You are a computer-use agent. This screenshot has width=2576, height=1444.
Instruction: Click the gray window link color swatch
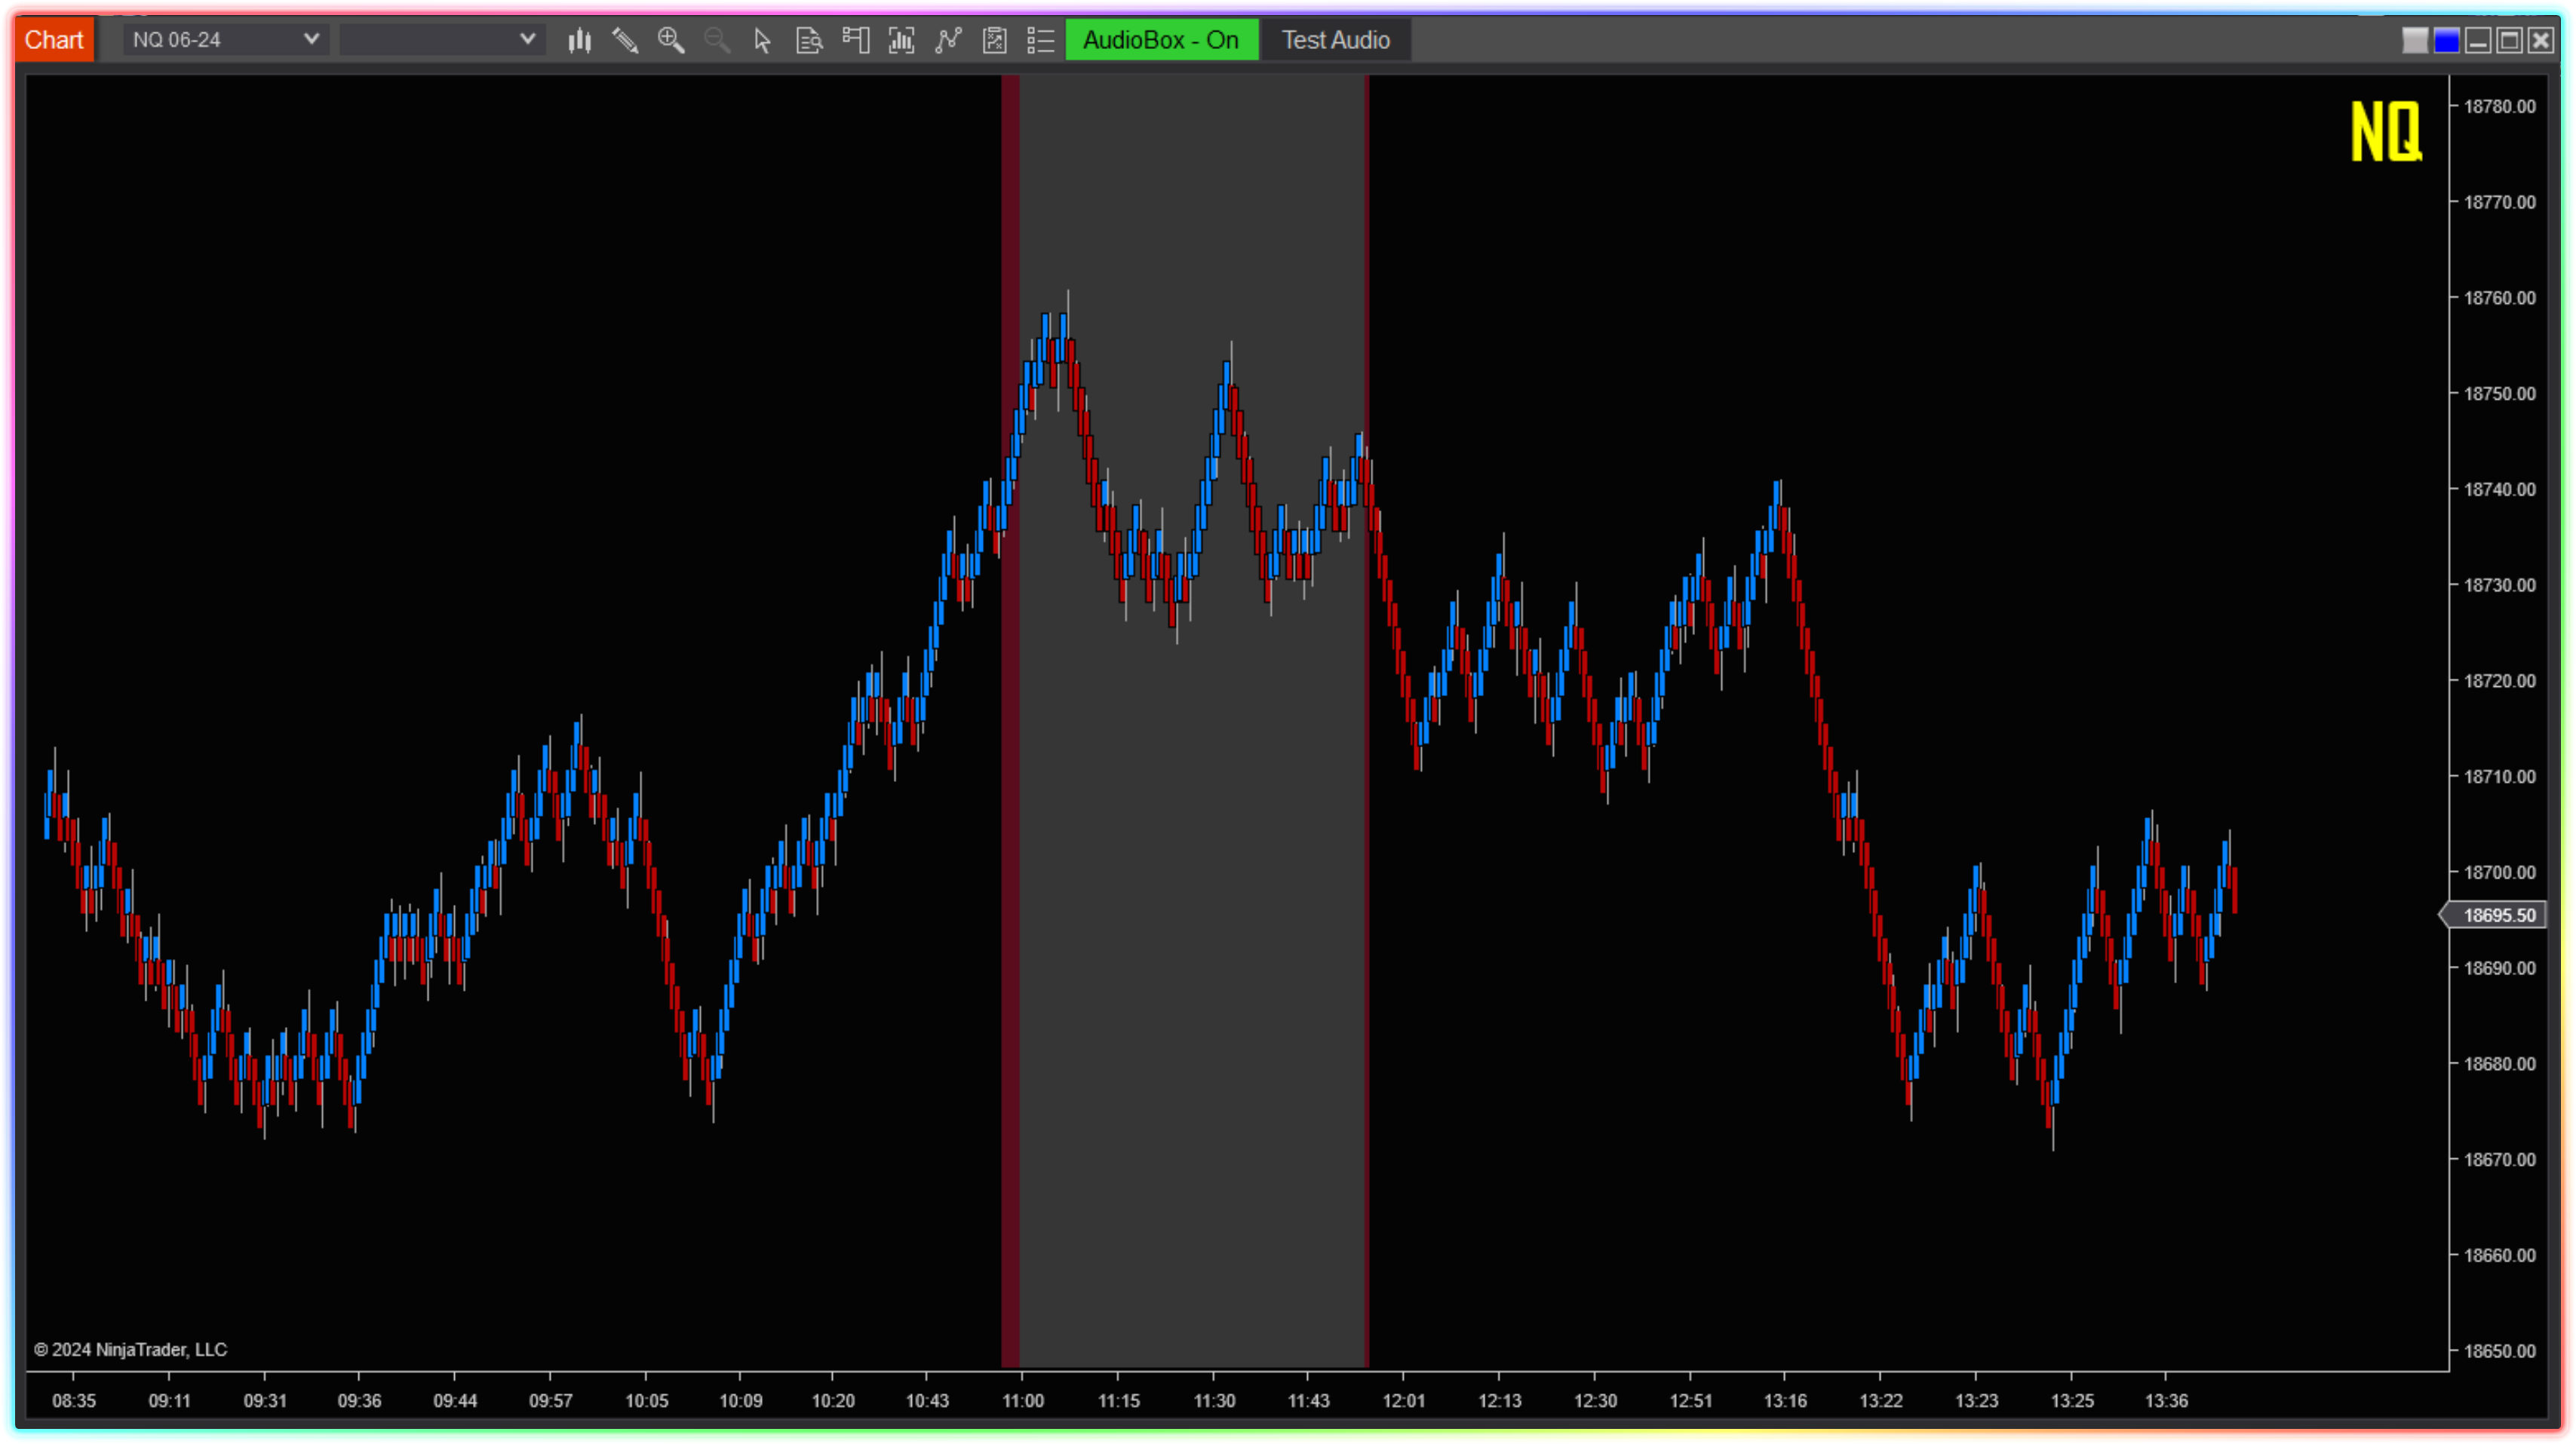[x=2414, y=40]
